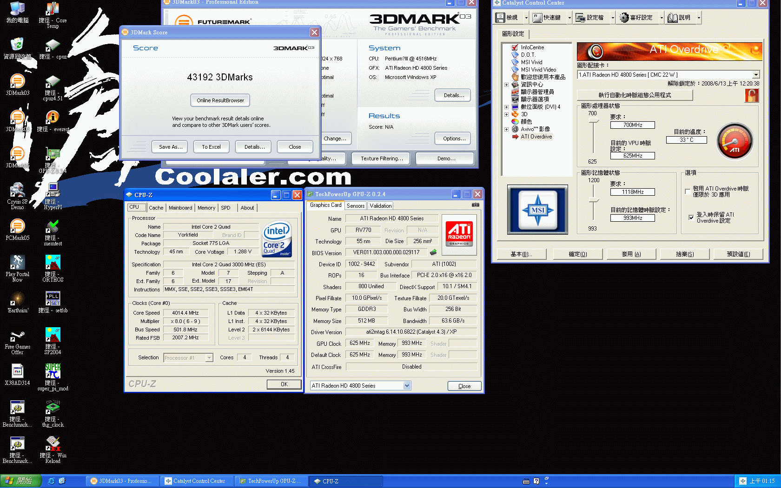This screenshot has height=488, width=781.
Task: Launch the setfsb shortcut
Action: (53, 302)
